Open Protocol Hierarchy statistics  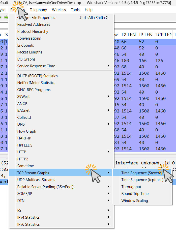pos(33,32)
